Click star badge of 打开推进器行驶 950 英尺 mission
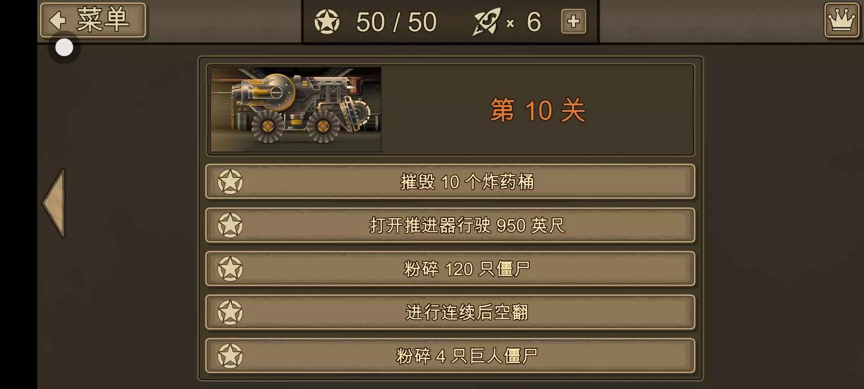The width and height of the screenshot is (864, 389). pyautogui.click(x=230, y=225)
